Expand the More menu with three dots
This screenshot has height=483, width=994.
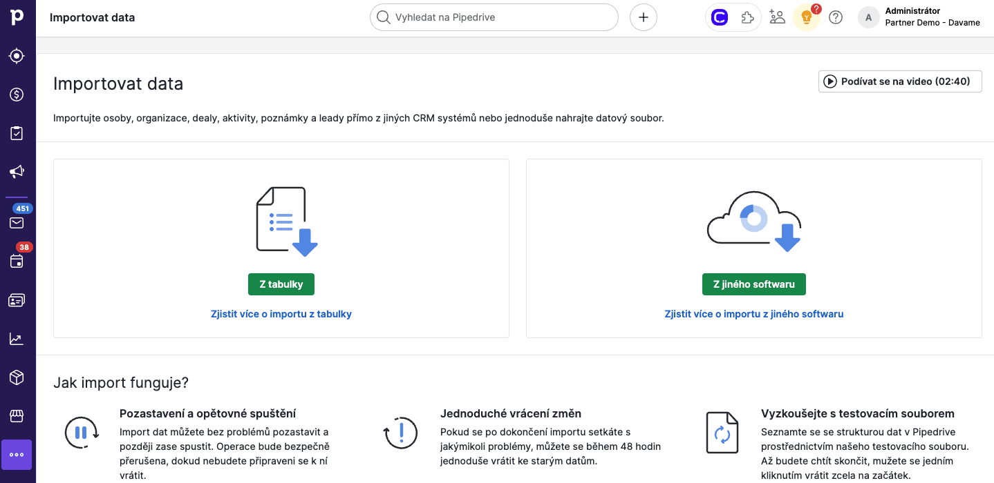click(x=17, y=455)
